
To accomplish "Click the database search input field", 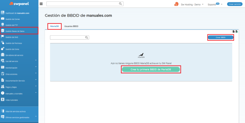I will pos(70,37).
